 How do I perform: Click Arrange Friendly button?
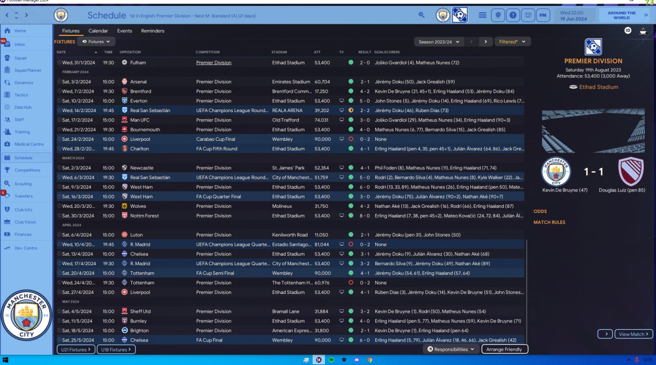tap(505, 349)
